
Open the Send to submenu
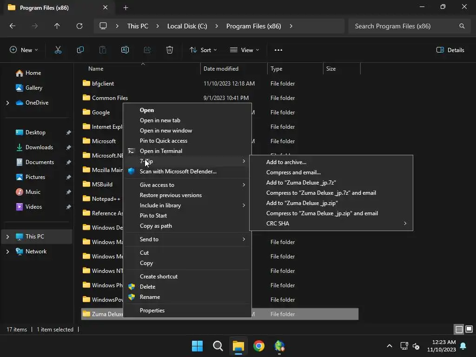tap(187, 239)
